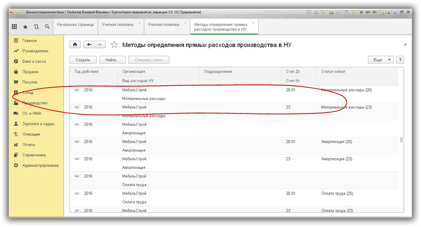Viewport: 421px width, 227px height.
Task: Open the calendar icon in title bar
Action: (352, 13)
